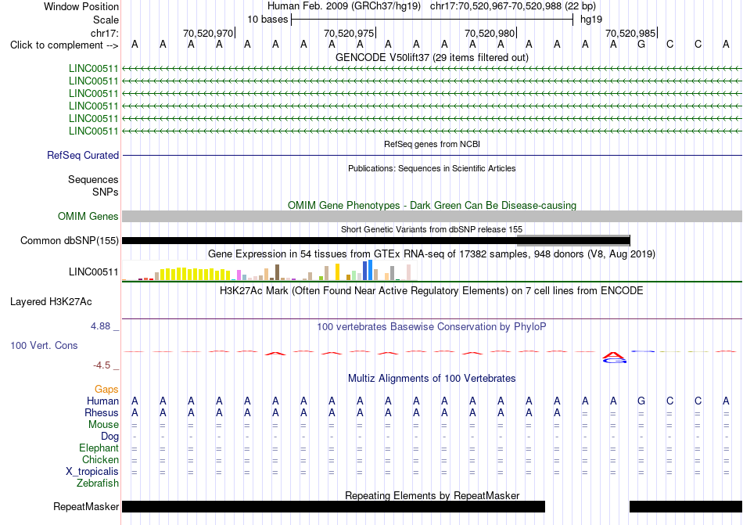
Task: Click the 'Layered H3K27Ac' track label
Action: pos(51,302)
